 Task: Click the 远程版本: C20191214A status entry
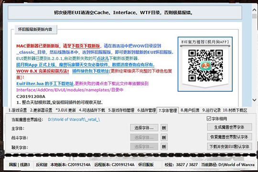115,164
